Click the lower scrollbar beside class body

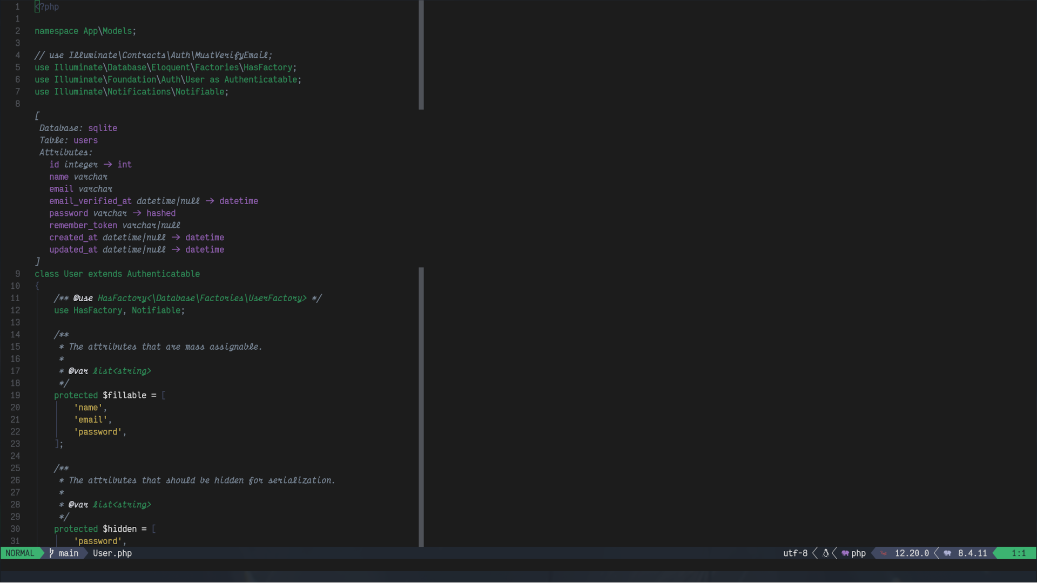tap(421, 408)
